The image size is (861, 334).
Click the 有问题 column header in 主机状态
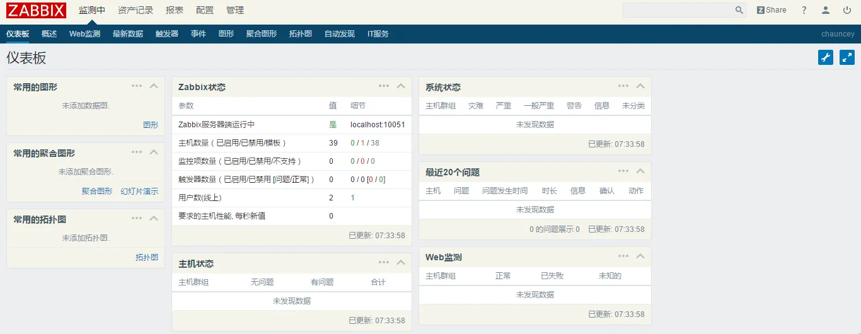point(322,282)
